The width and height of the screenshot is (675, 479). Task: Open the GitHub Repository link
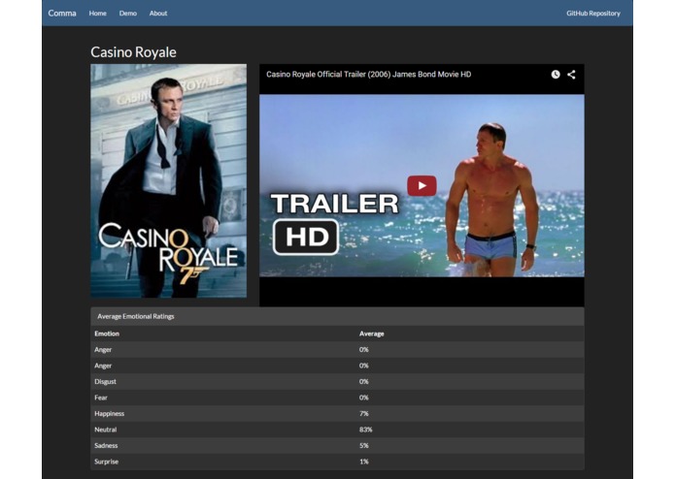(x=593, y=14)
